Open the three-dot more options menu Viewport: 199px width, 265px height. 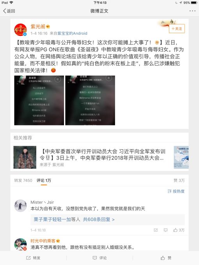tap(192, 11)
